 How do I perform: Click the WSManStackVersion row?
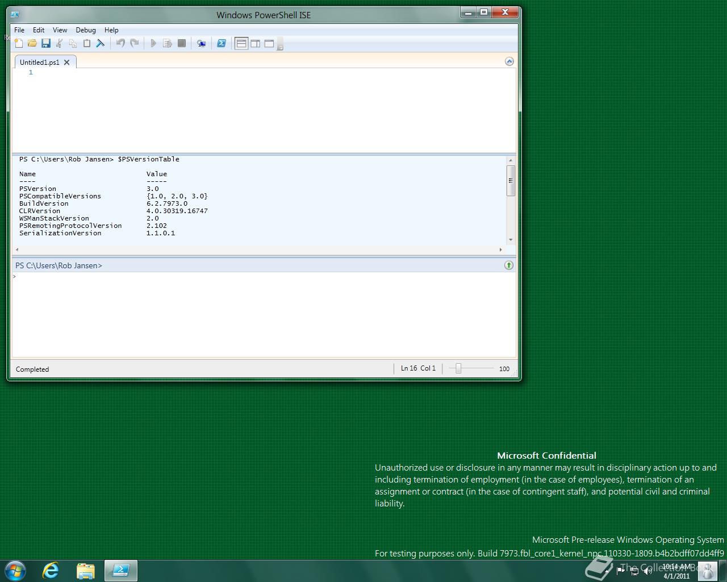[x=89, y=218]
